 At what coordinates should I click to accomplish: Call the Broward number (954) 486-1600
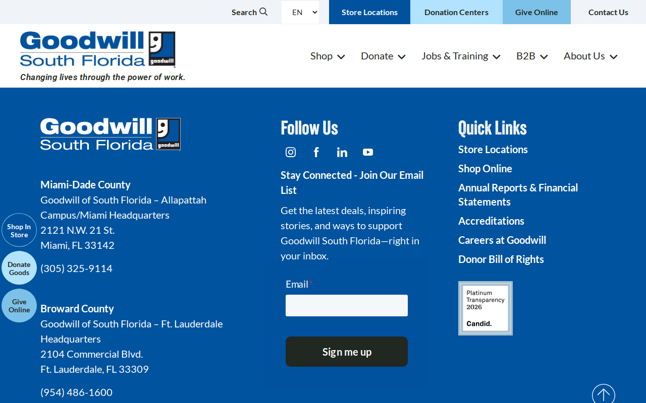click(76, 392)
